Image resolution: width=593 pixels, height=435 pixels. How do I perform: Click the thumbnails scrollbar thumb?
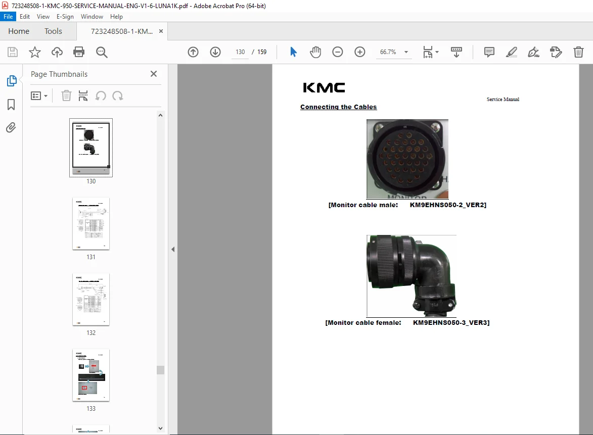point(160,370)
